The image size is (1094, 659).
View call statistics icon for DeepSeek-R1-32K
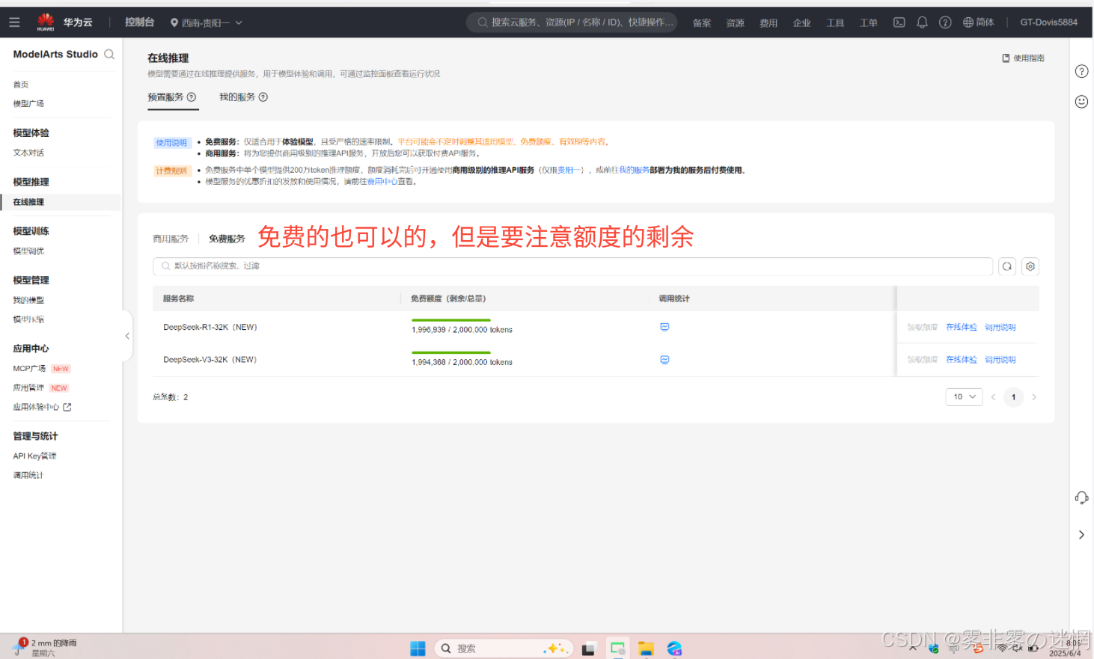click(664, 327)
